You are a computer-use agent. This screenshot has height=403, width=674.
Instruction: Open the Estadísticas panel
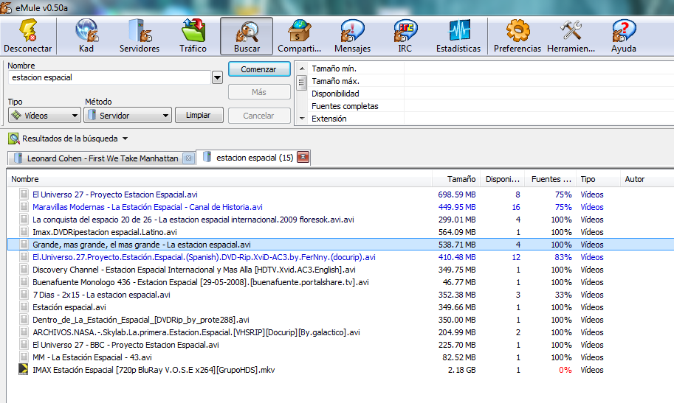coord(458,36)
